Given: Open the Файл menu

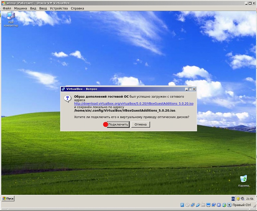Looking at the screenshot, I should (7, 8).
